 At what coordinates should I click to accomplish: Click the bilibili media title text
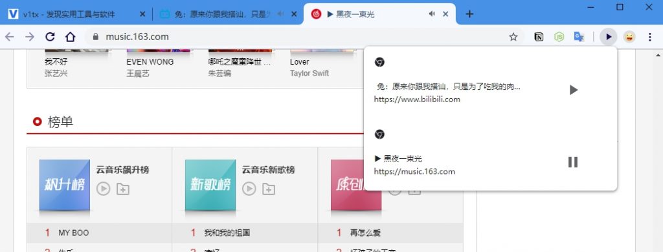[448, 87]
